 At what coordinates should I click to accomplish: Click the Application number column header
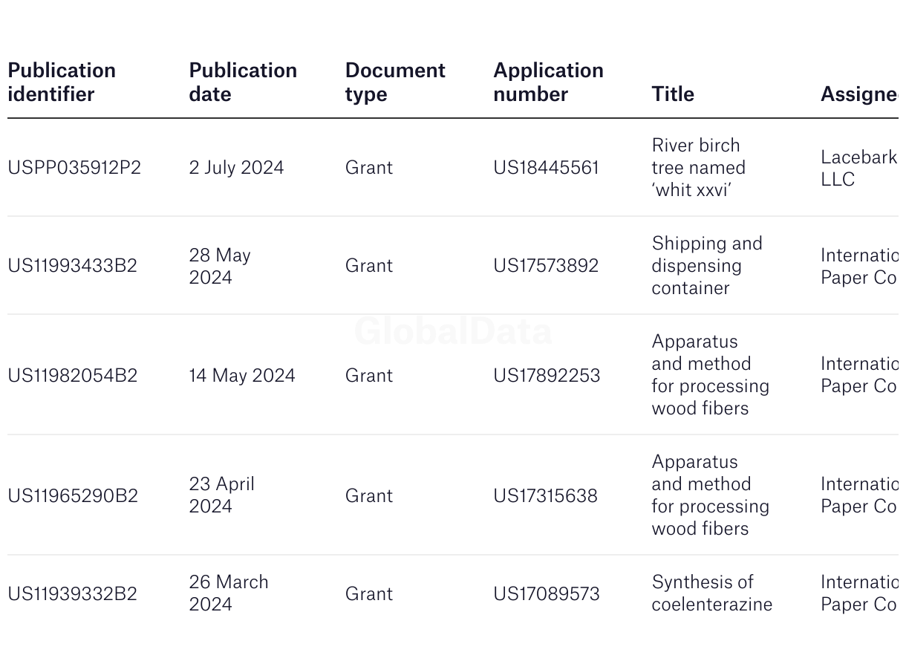click(x=548, y=82)
